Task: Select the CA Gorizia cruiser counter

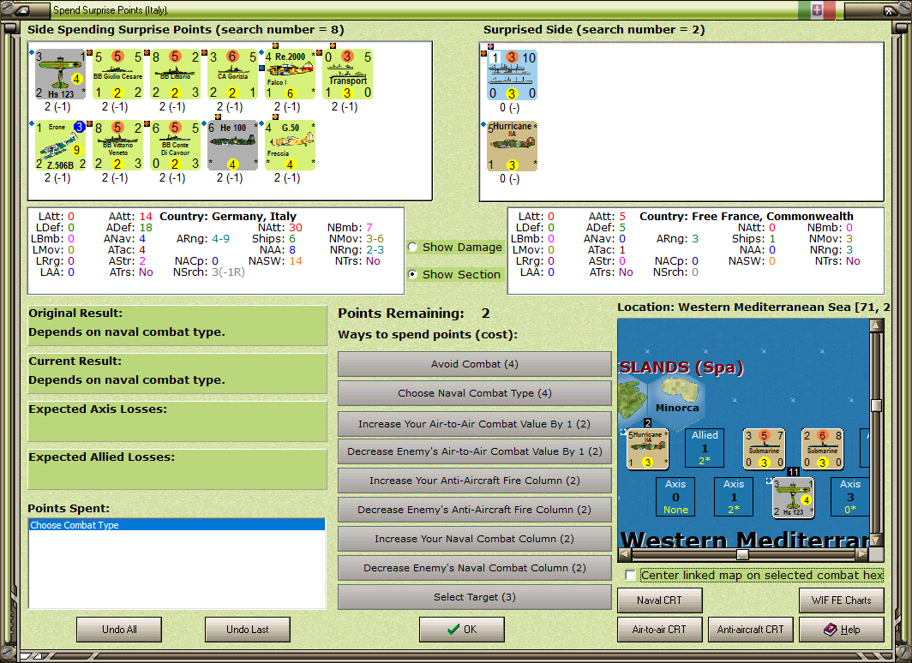Action: [232, 75]
